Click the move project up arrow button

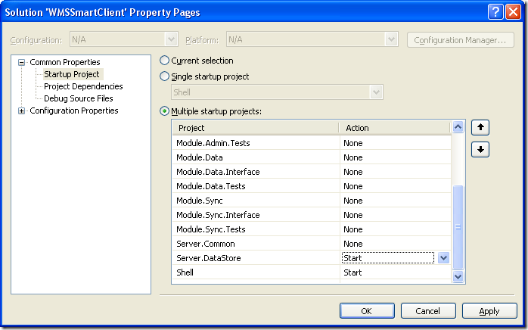(480, 128)
